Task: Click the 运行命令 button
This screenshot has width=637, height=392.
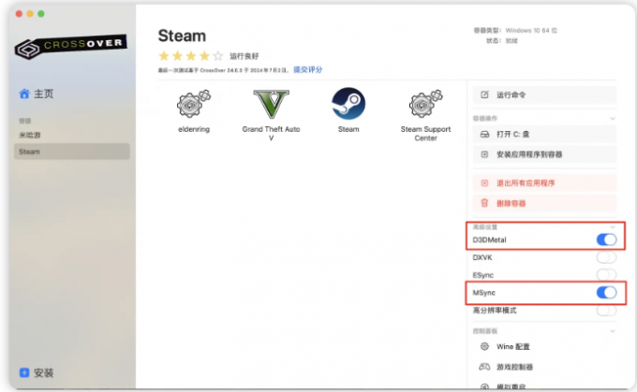Action: coord(544,94)
